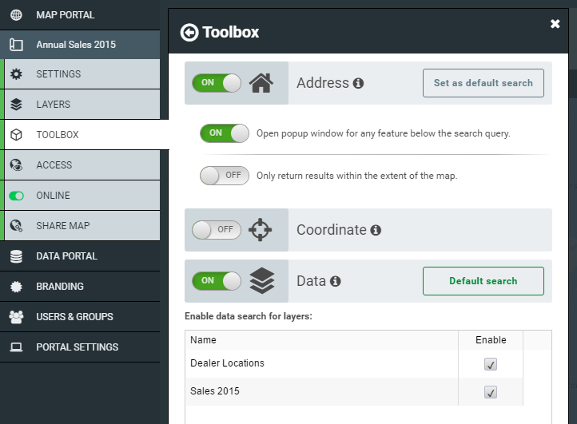Click the Data Portal database icon
This screenshot has width=577, height=424.
point(16,256)
